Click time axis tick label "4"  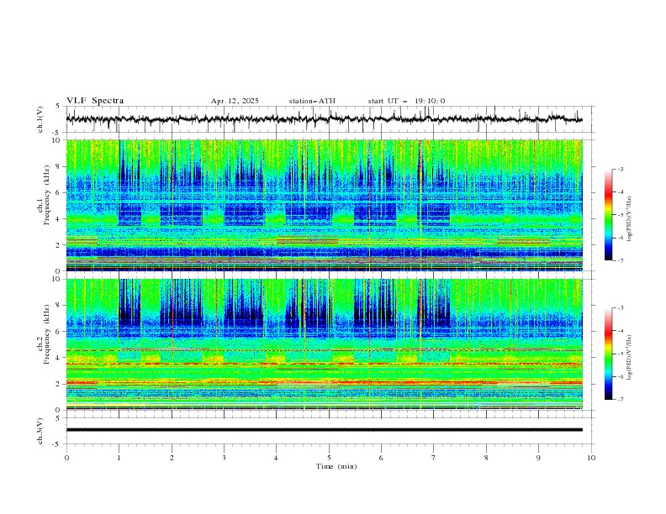pos(276,458)
